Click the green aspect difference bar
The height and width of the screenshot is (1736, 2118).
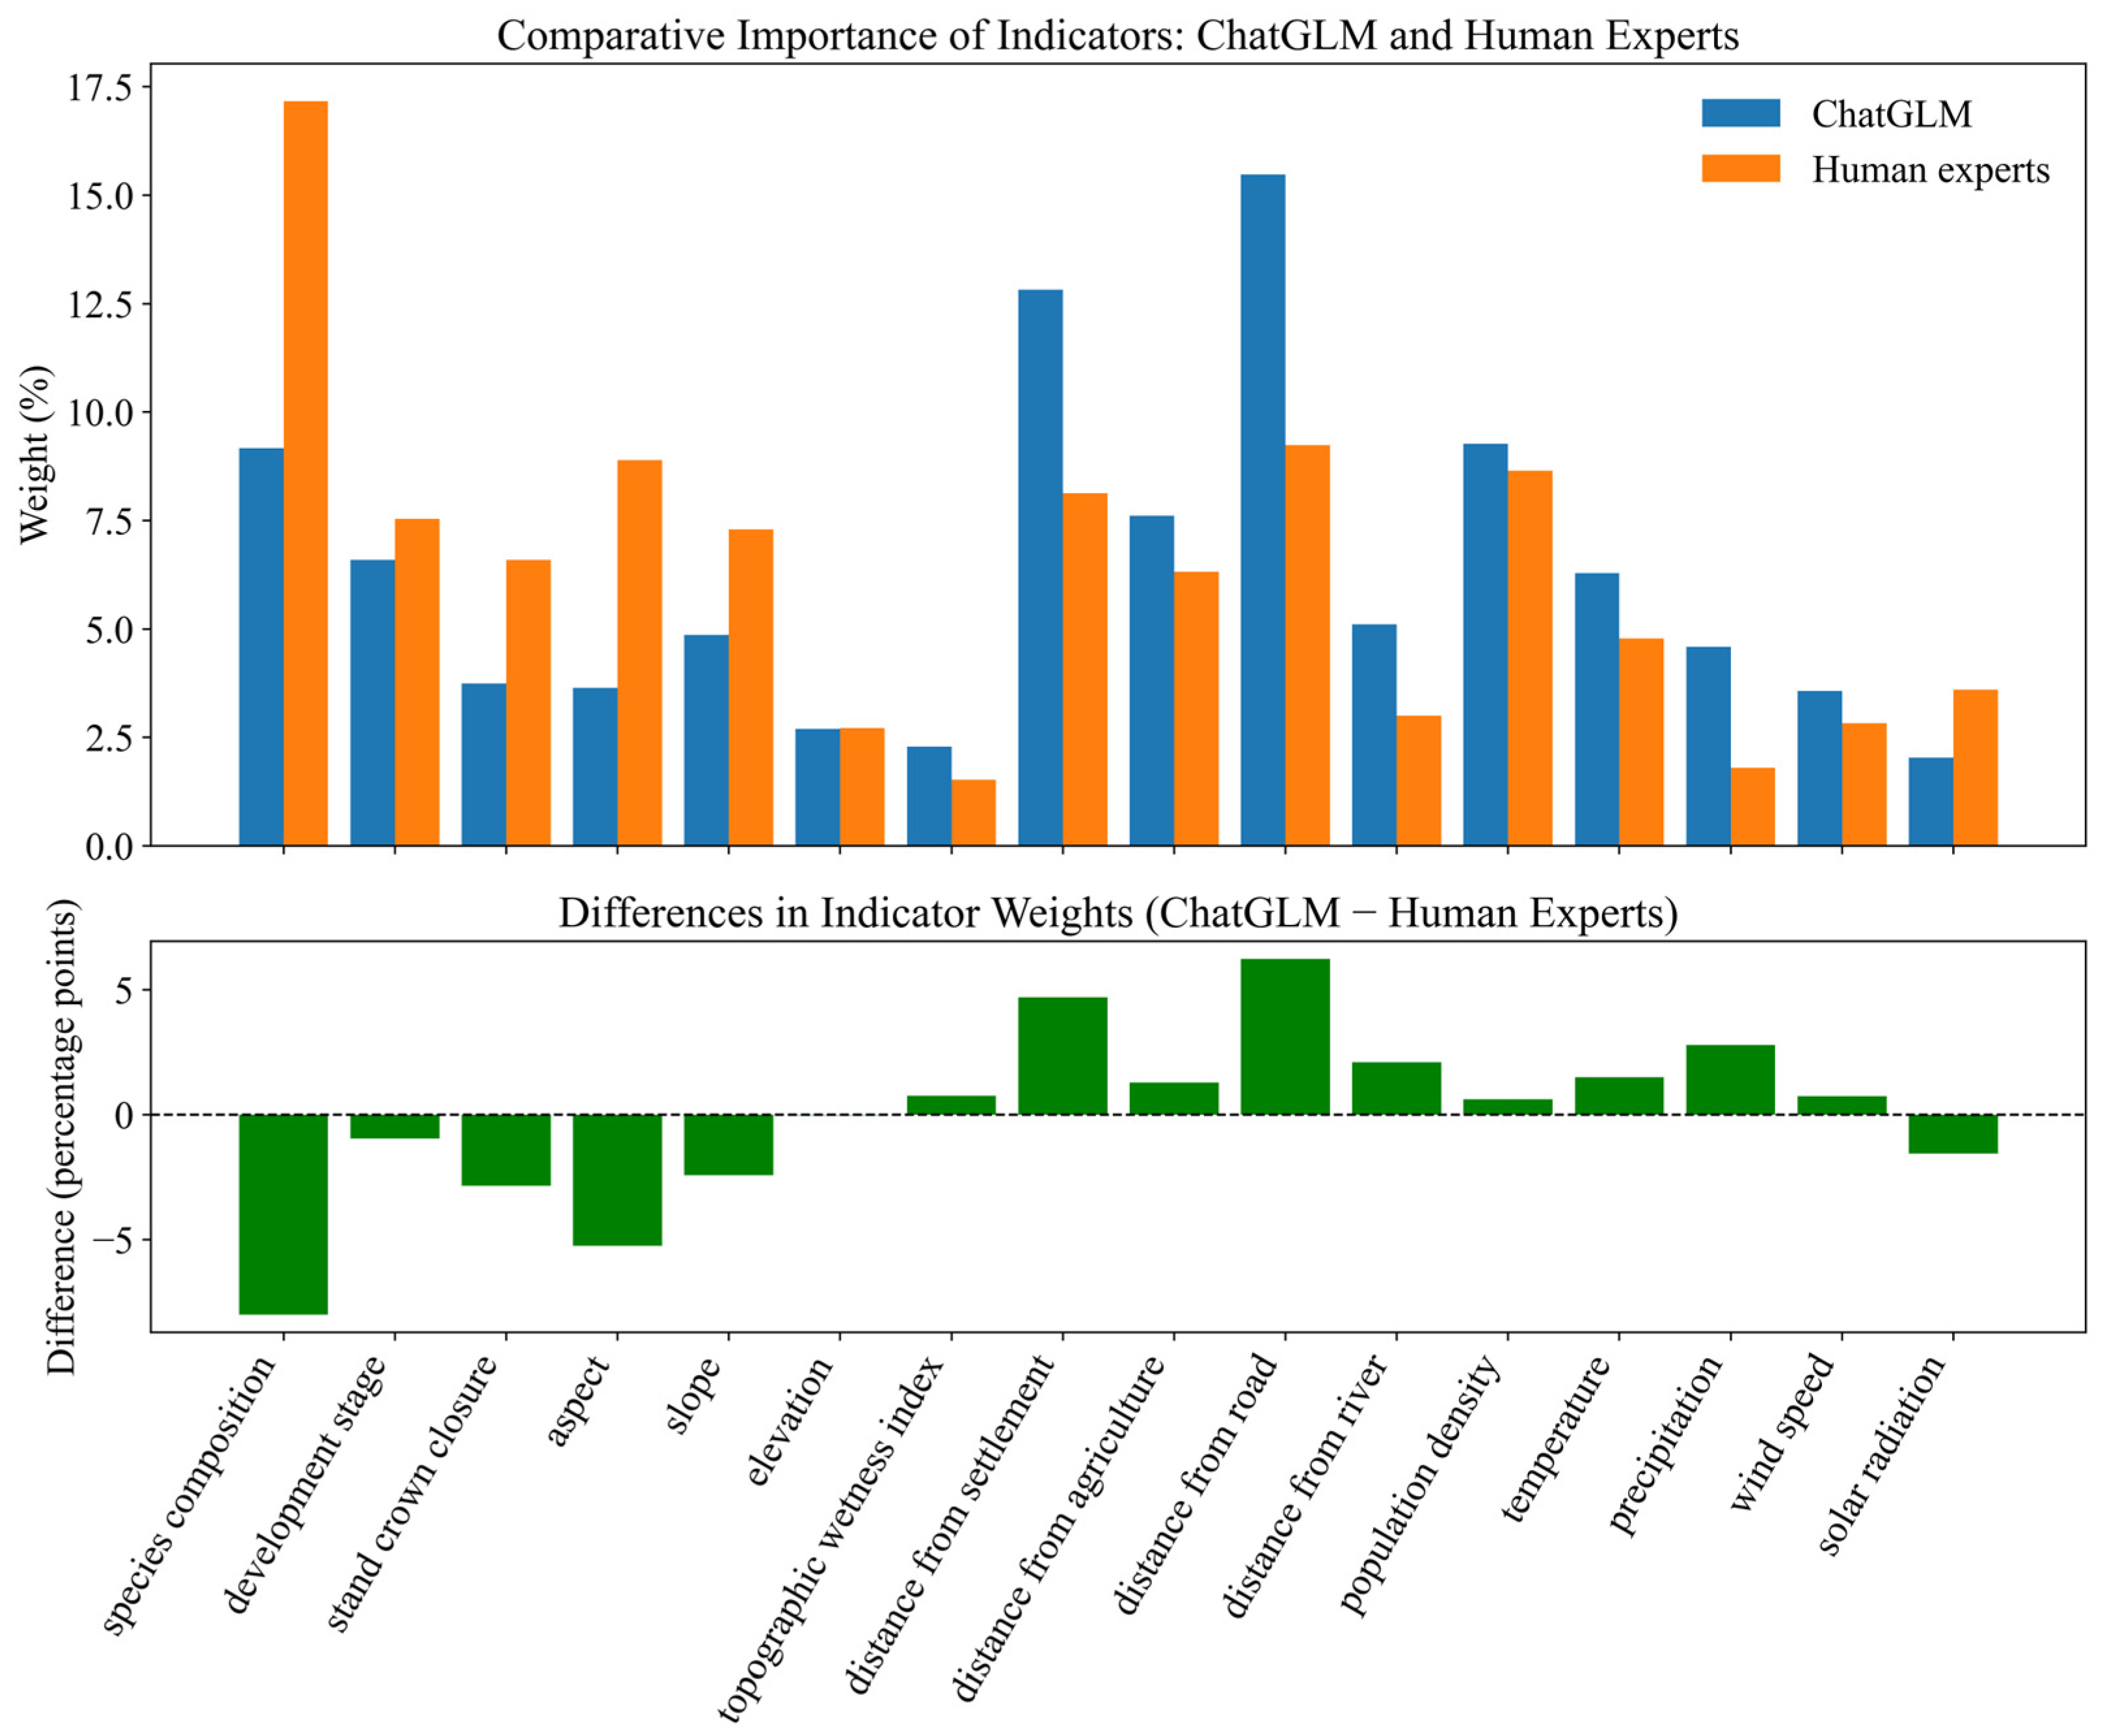(617, 1179)
